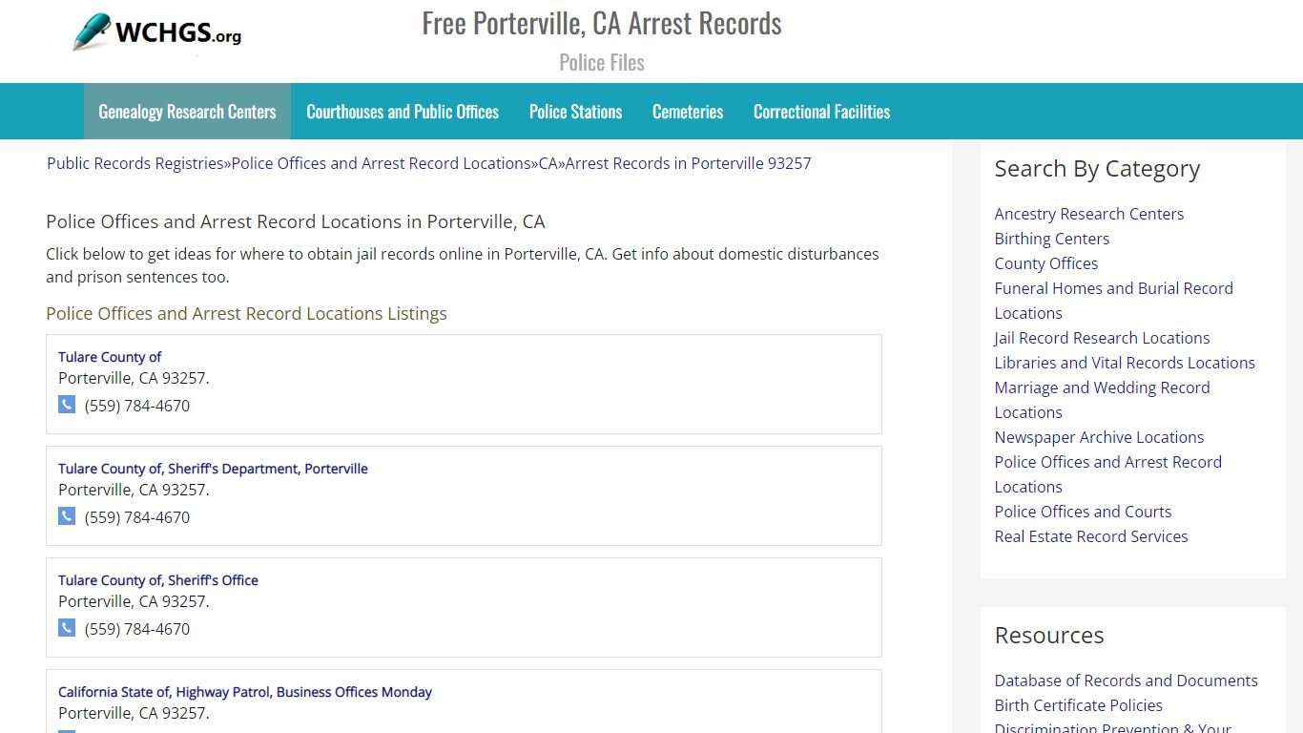Open Tulare County of, Sheriff's Department, Porterville
This screenshot has width=1303, height=733.
coord(213,469)
